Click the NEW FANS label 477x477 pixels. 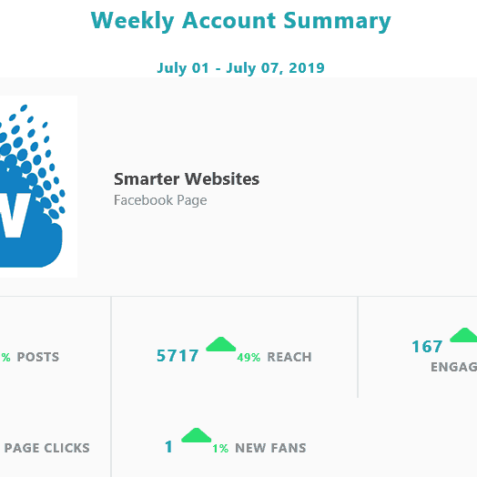point(270,448)
